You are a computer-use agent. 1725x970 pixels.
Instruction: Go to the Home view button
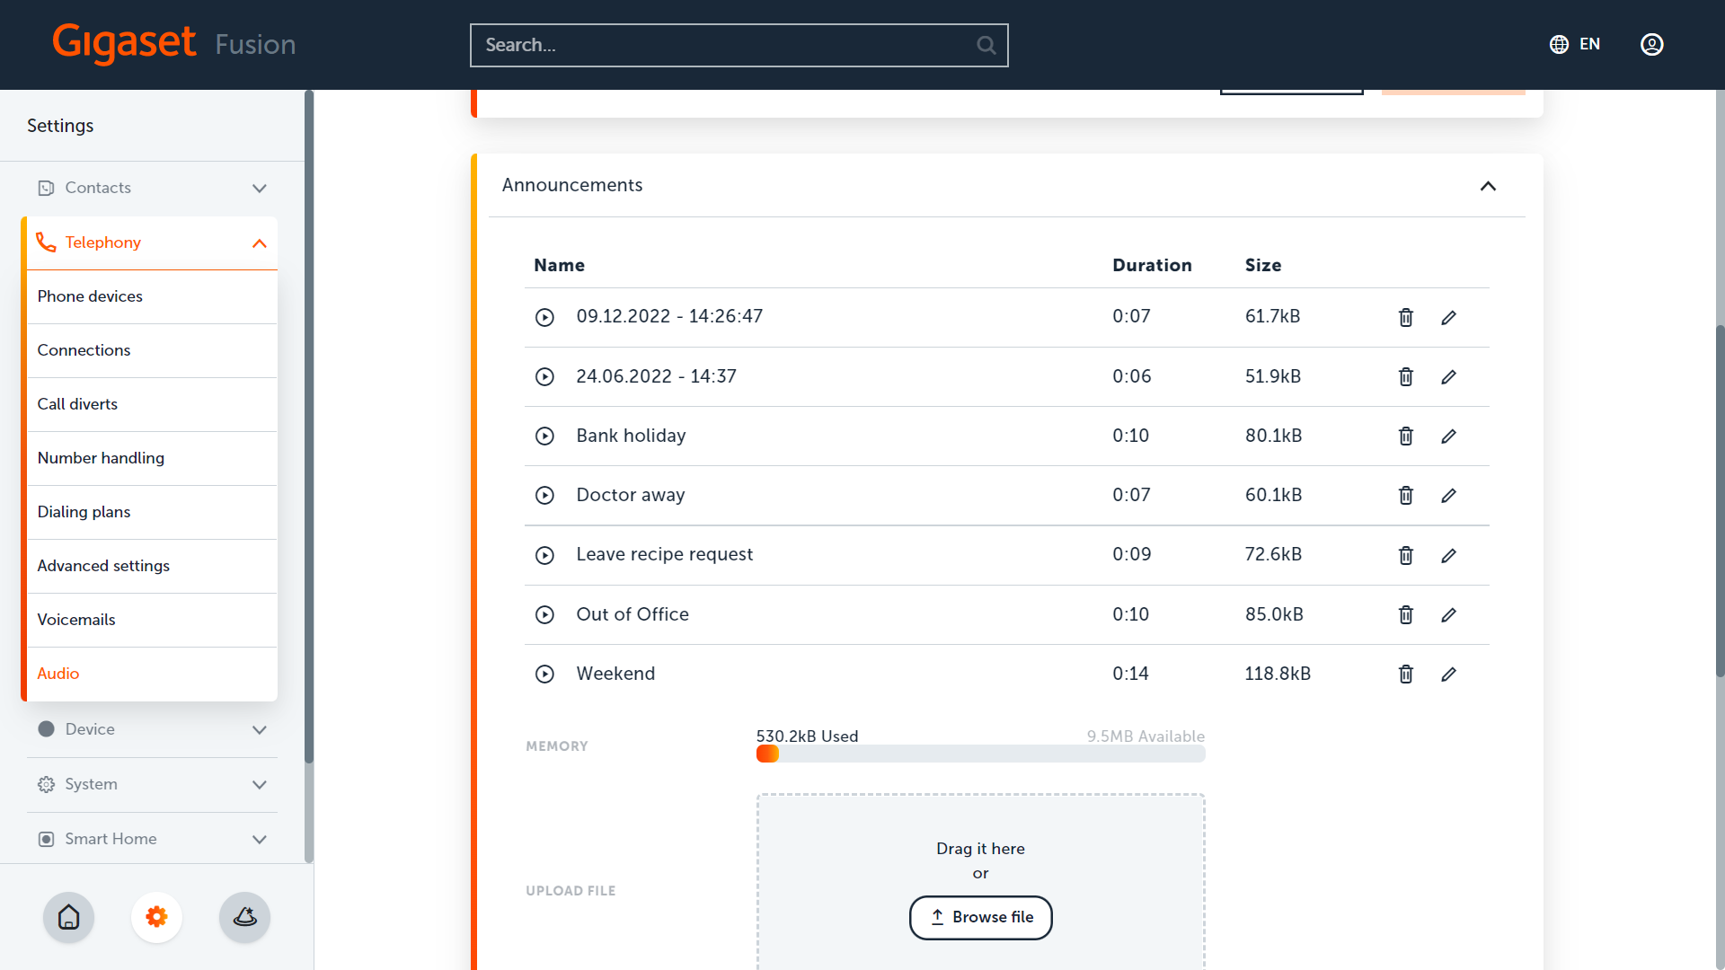coord(68,917)
